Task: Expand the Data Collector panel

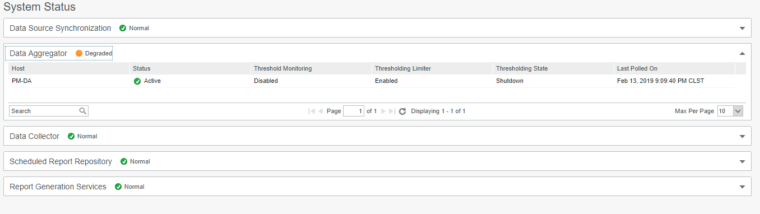Action: 742,136
